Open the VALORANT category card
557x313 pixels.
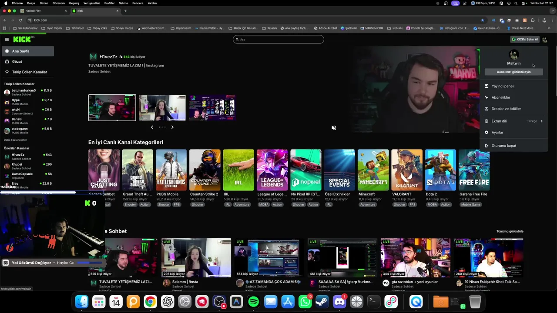coord(407,170)
